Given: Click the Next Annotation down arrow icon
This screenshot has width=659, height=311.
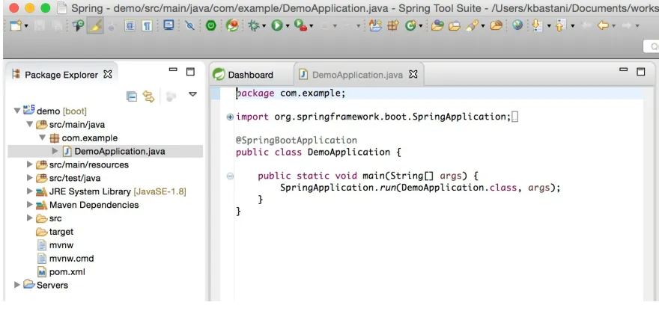Looking at the screenshot, I should (538, 26).
